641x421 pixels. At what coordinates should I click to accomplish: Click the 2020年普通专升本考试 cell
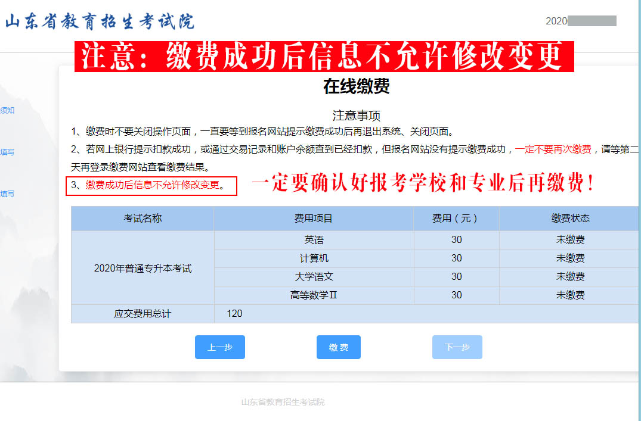pos(143,268)
